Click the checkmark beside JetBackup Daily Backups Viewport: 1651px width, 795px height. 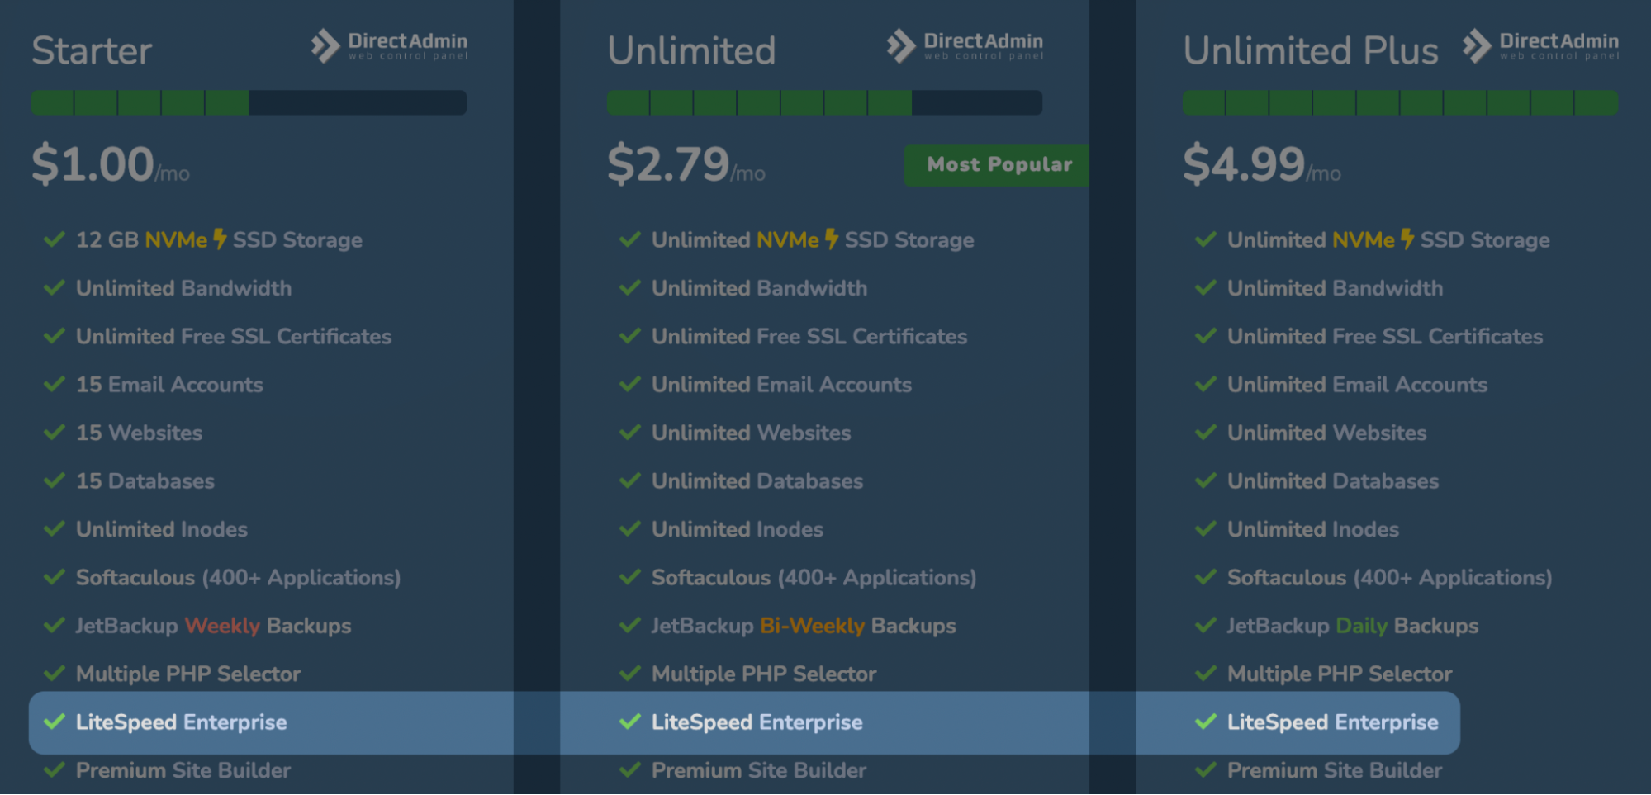click(1206, 625)
